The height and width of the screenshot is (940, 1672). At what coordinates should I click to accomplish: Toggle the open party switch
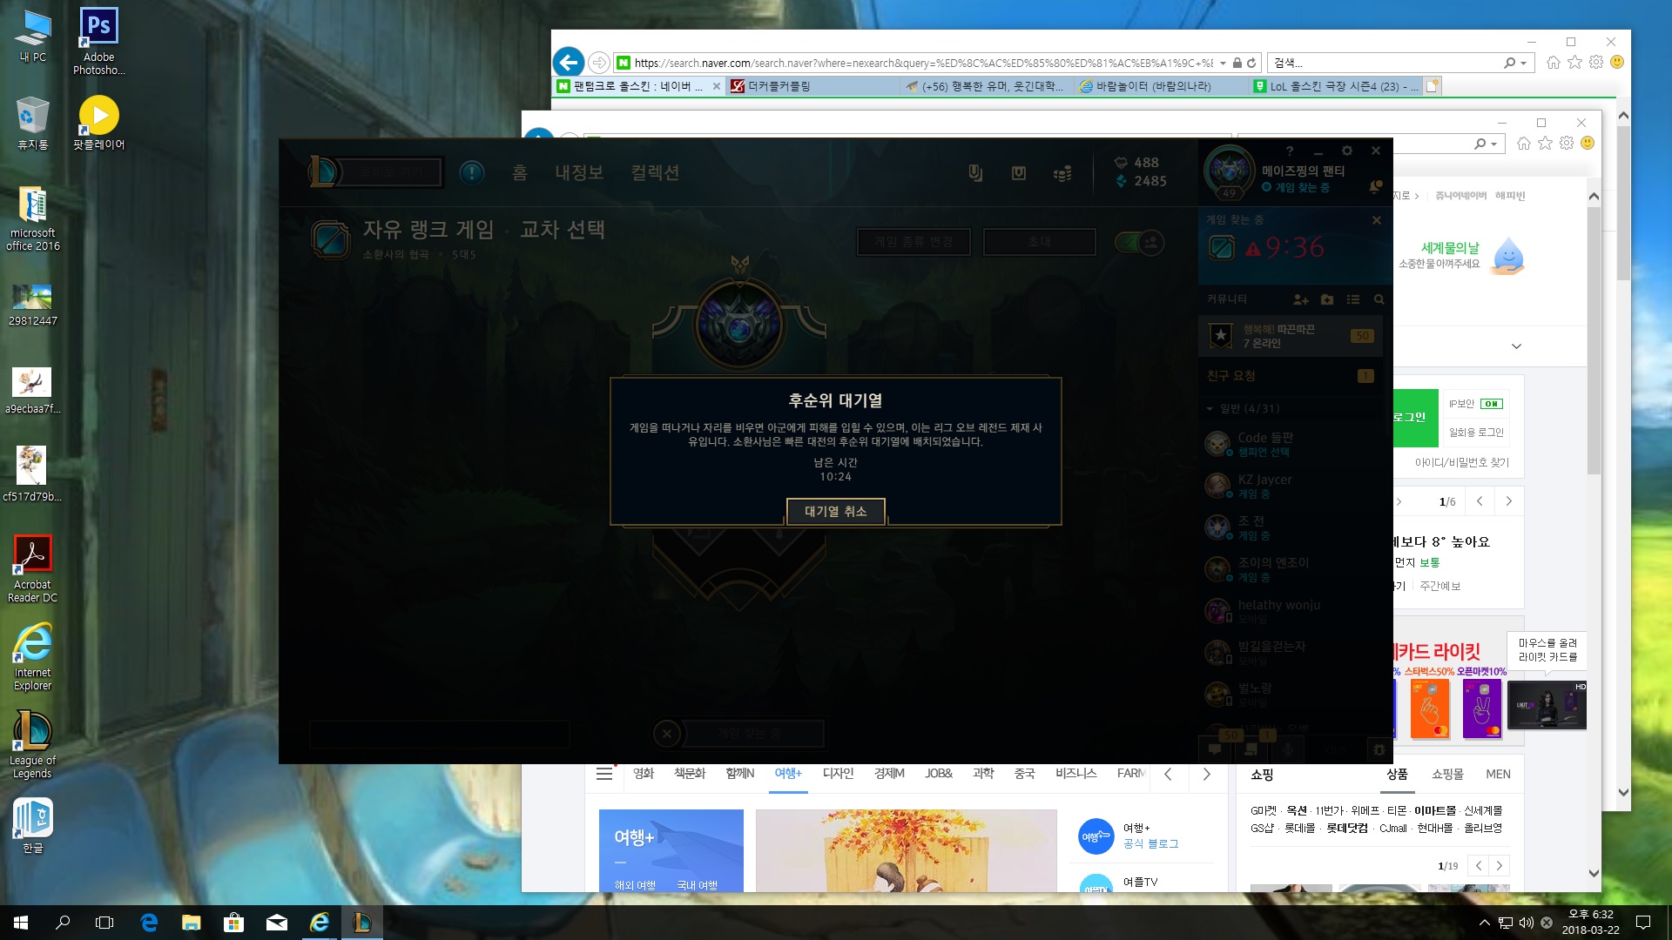1140,242
